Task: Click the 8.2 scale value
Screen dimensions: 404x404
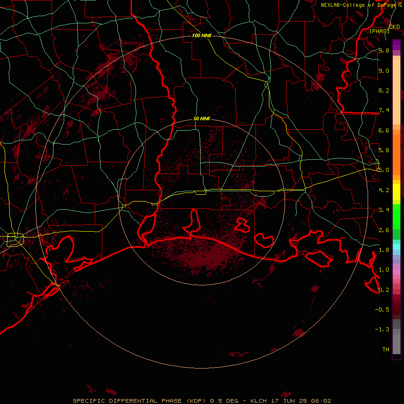Action: point(384,91)
